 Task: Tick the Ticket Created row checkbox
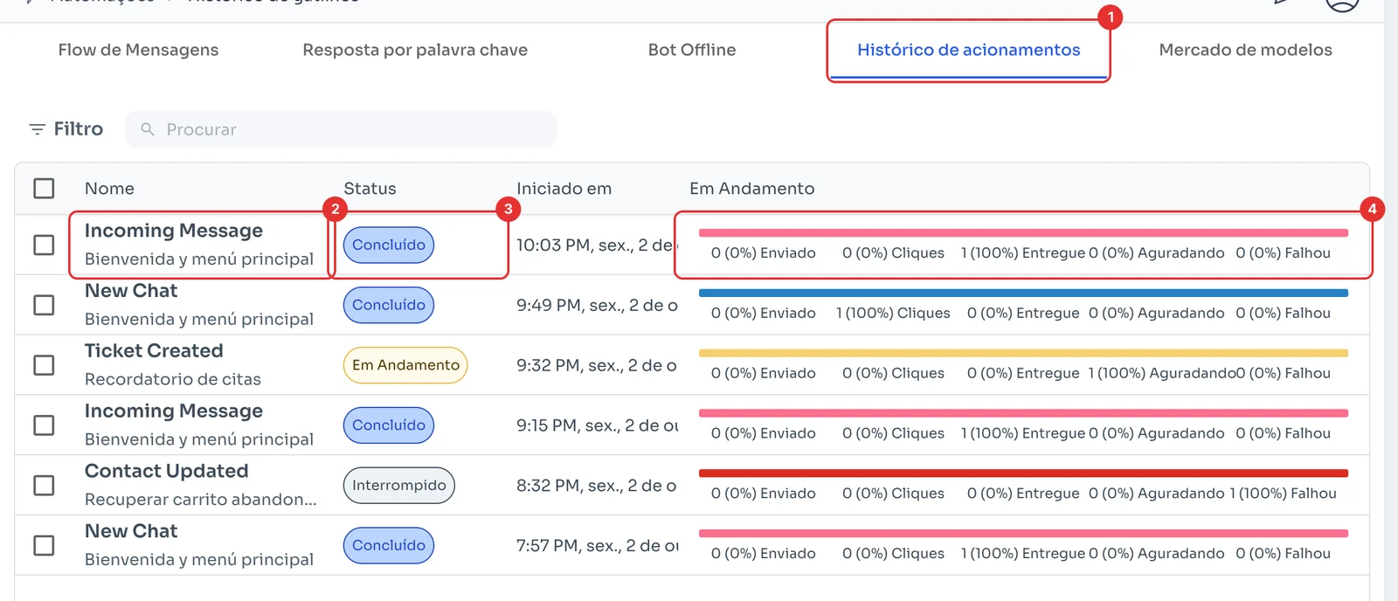pyautogui.click(x=44, y=365)
